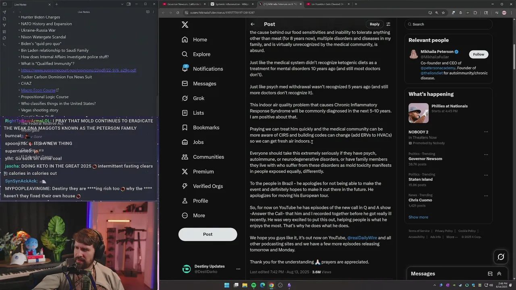Click the Post compose button

pyautogui.click(x=208, y=234)
